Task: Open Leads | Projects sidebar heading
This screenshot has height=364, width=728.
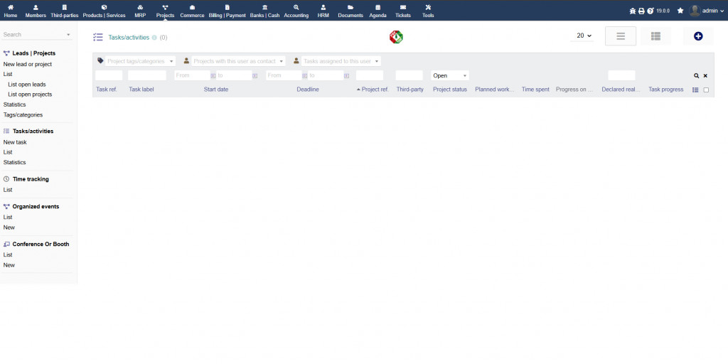Action: pyautogui.click(x=34, y=53)
